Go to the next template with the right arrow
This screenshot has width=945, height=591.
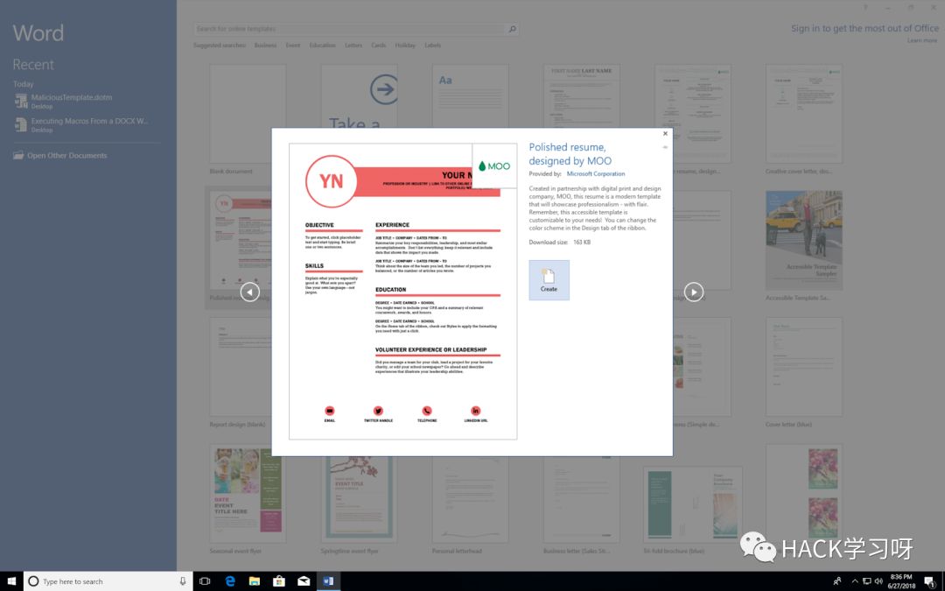point(694,292)
